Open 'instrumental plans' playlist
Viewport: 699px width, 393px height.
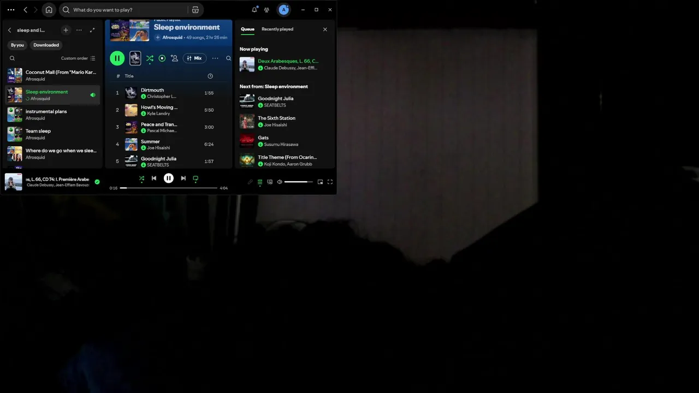[x=52, y=115]
